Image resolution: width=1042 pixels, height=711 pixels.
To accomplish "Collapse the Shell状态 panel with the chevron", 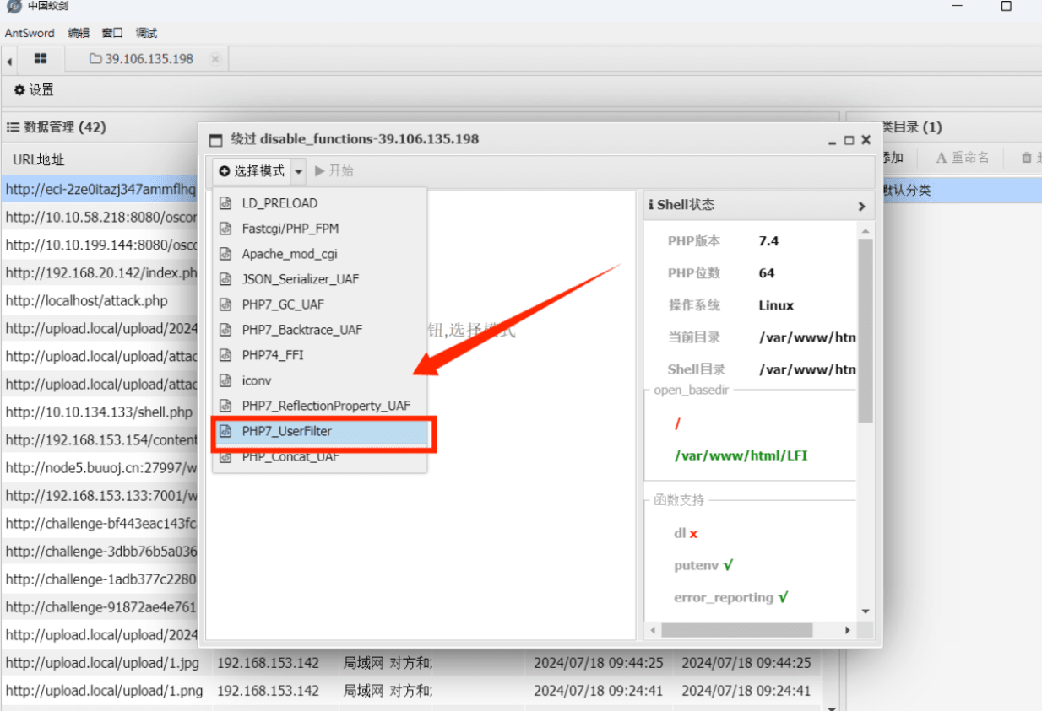I will (861, 206).
